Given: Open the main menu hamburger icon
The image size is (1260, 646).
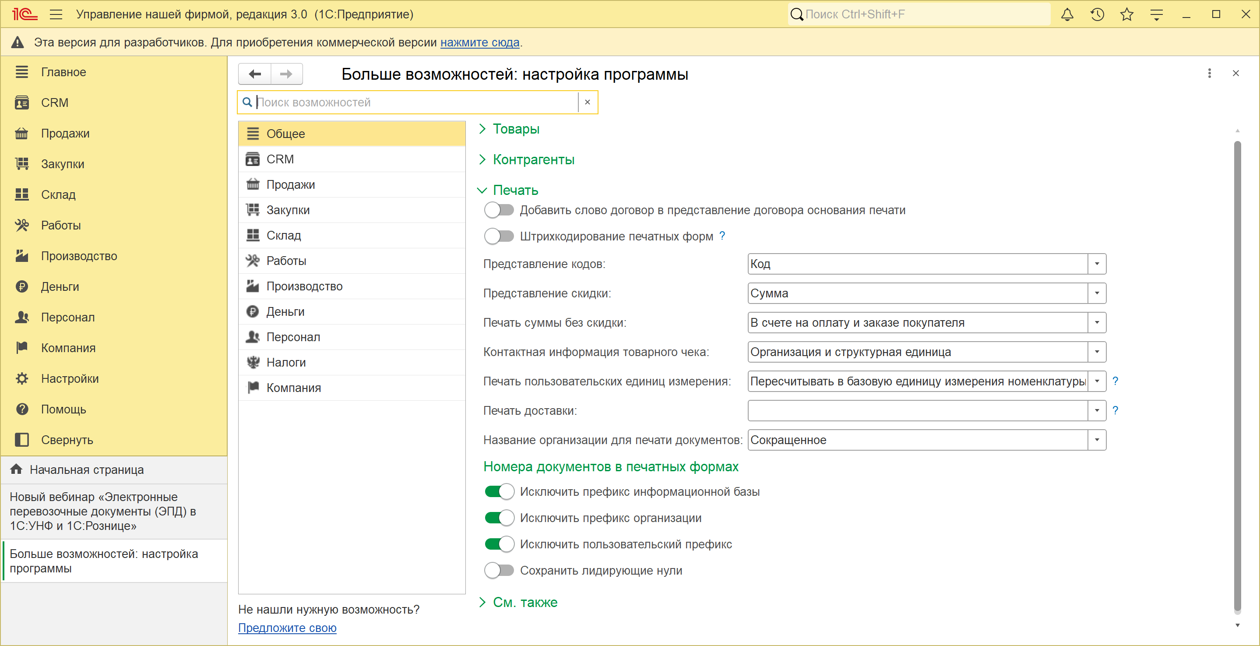Looking at the screenshot, I should (x=56, y=14).
